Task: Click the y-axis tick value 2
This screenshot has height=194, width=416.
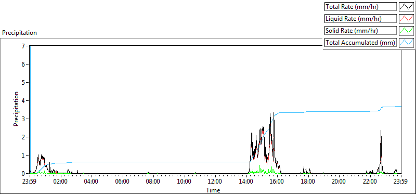Action: pos(23,137)
